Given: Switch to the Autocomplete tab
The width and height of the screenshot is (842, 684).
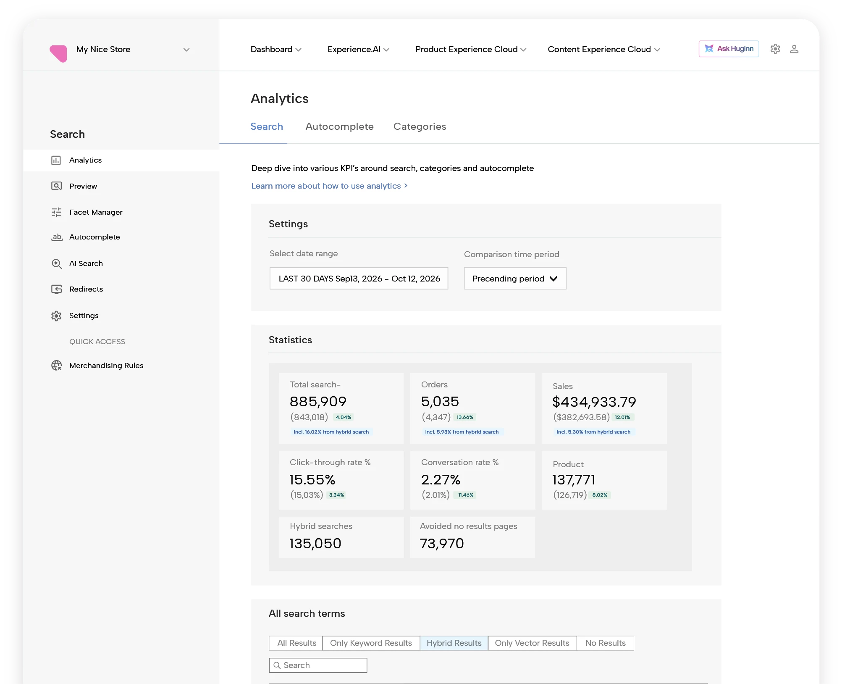Looking at the screenshot, I should [339, 126].
